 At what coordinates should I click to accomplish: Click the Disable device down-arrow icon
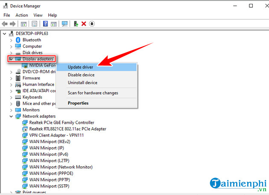pyautogui.click(x=92, y=23)
